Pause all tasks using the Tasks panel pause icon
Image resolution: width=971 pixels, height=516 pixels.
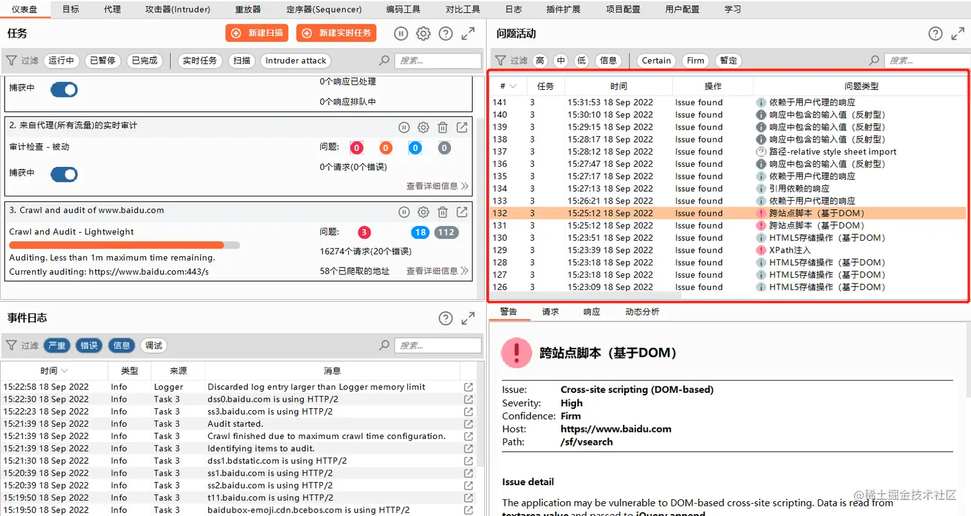click(401, 33)
